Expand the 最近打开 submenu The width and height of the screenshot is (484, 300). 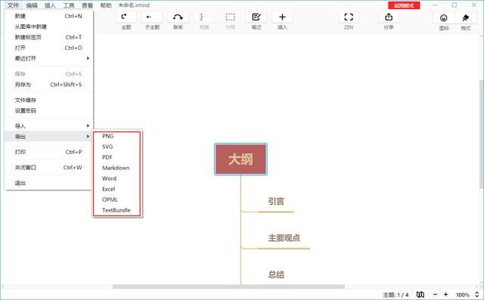click(x=48, y=58)
